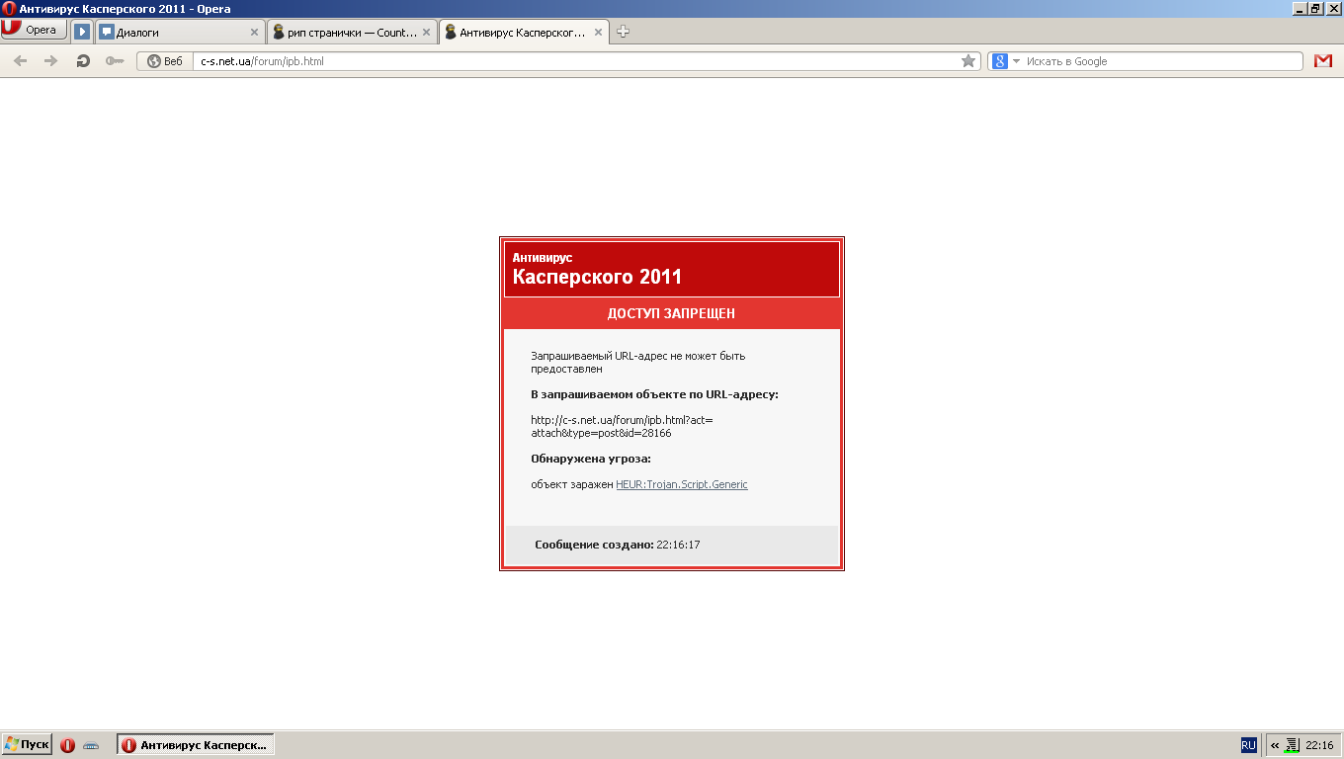Screen dimensions: 1344x759
Task: Close the Антивирус Касперского tab
Action: (x=599, y=32)
